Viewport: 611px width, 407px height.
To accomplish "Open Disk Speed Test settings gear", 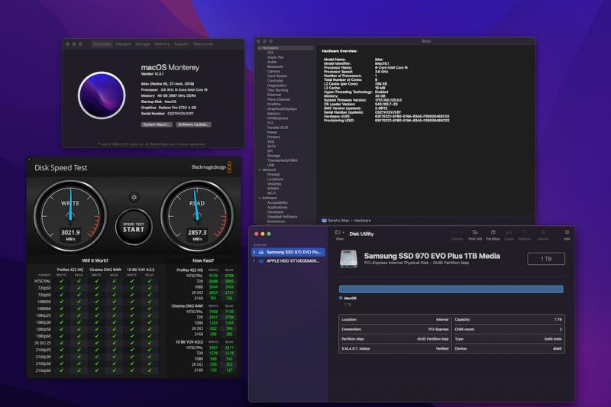I will [x=134, y=198].
